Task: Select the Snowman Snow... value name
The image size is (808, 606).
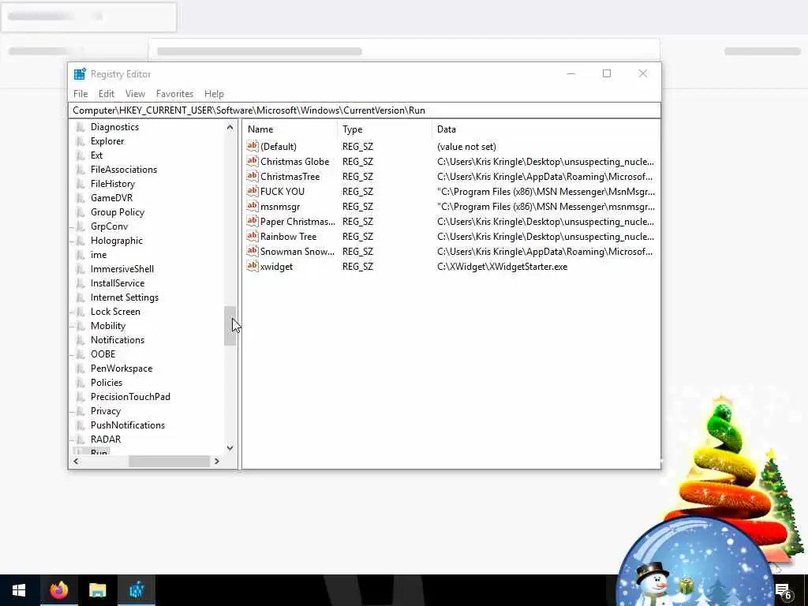Action: click(297, 252)
